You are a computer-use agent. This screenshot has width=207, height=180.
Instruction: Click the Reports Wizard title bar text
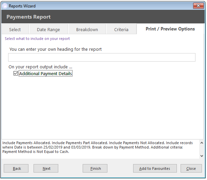(22, 6)
